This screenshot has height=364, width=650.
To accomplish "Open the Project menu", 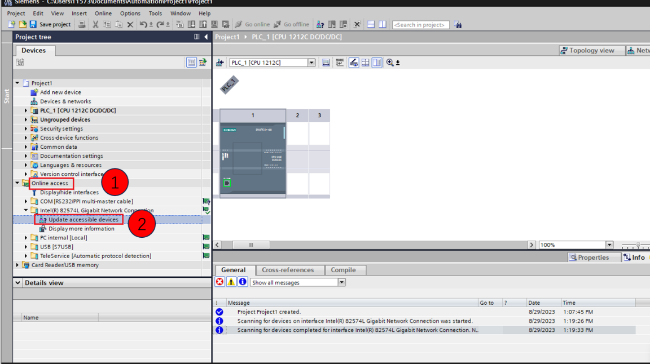I will (16, 14).
